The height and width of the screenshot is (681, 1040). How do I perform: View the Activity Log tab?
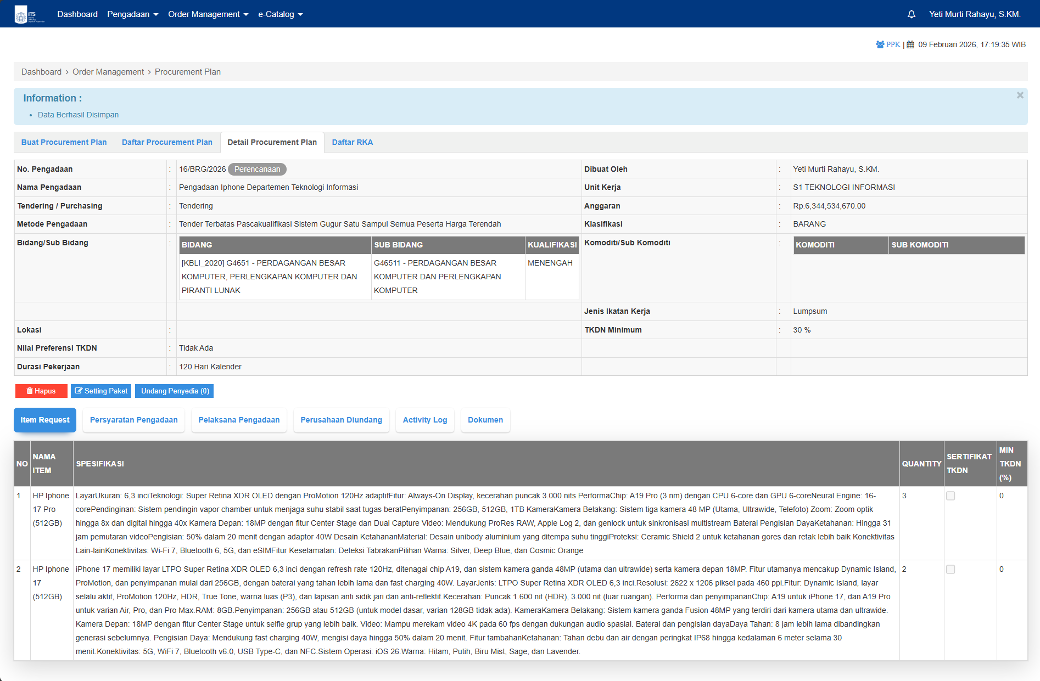click(425, 420)
